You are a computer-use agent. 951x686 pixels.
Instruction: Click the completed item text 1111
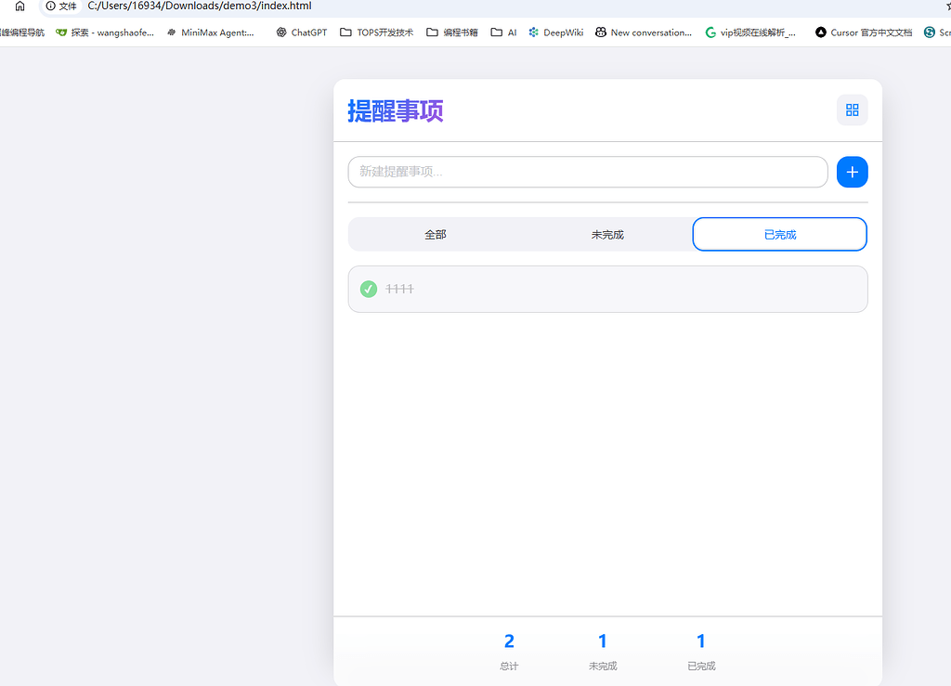click(399, 289)
